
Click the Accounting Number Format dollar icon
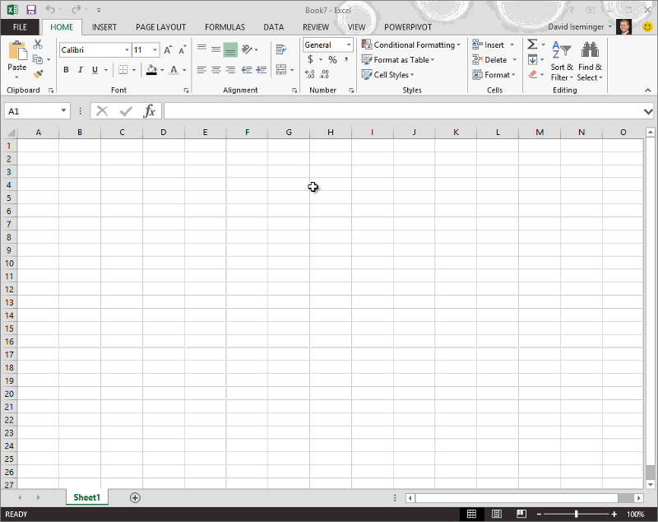point(310,60)
